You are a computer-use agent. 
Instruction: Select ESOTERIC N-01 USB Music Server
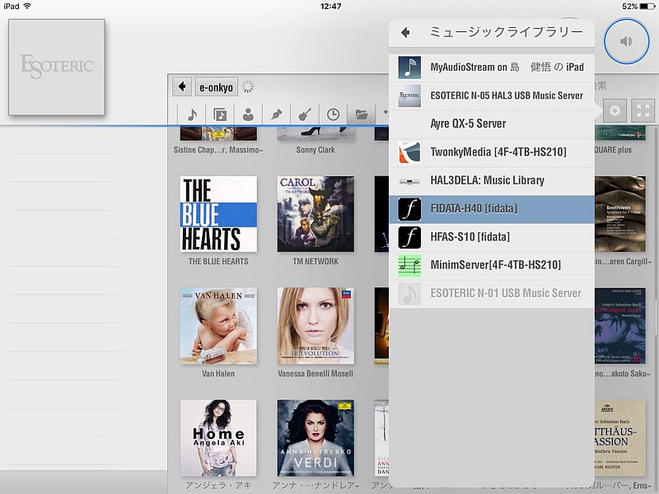pos(491,293)
